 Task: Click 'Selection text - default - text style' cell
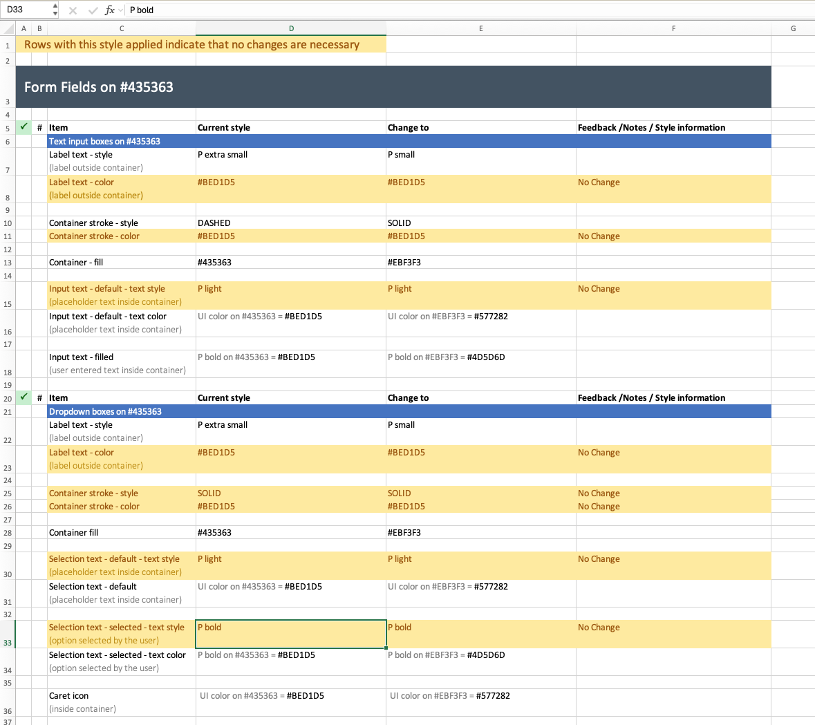click(x=121, y=565)
